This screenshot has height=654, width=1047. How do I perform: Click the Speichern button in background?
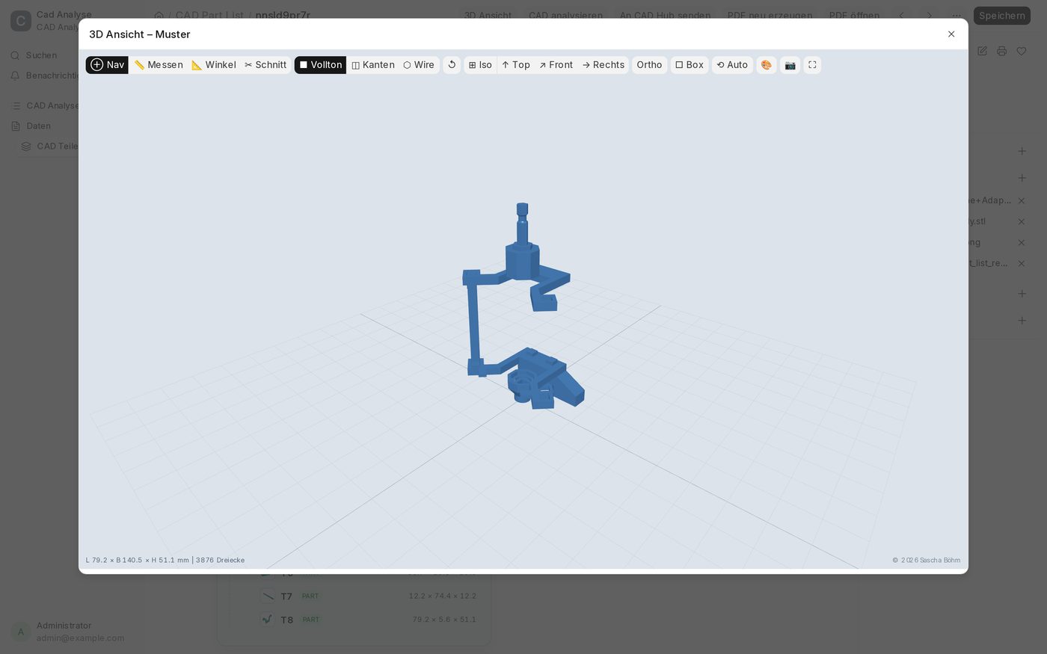click(x=1002, y=16)
